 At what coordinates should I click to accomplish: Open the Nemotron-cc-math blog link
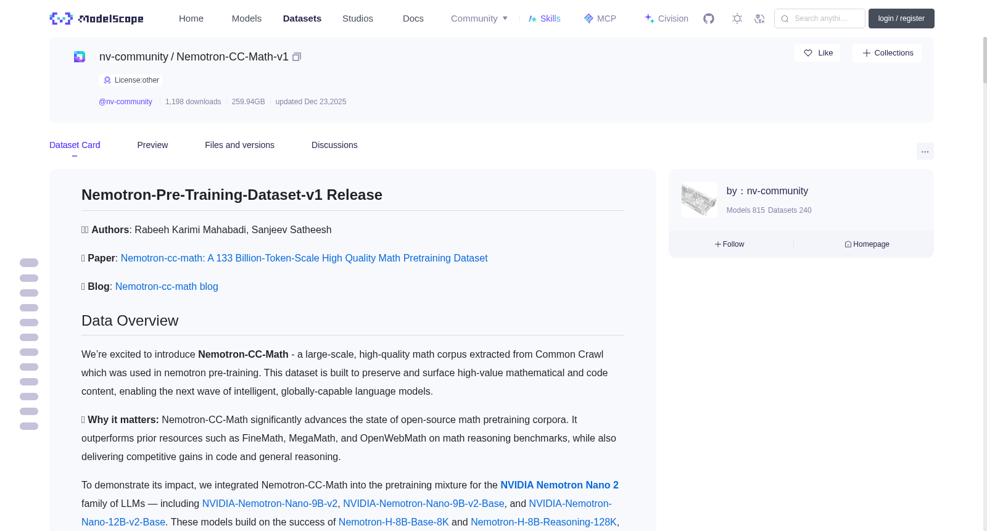click(167, 286)
